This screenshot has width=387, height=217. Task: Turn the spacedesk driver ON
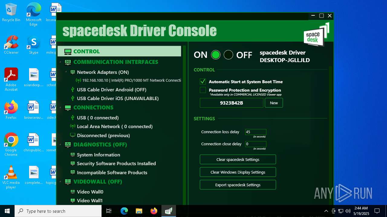(216, 55)
